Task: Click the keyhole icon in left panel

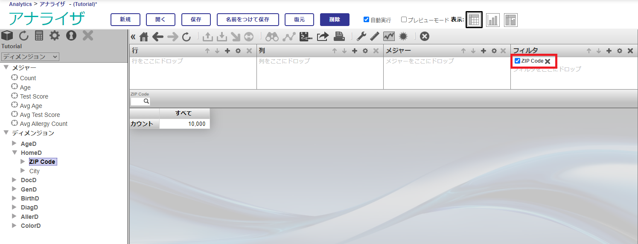Action: [x=71, y=35]
